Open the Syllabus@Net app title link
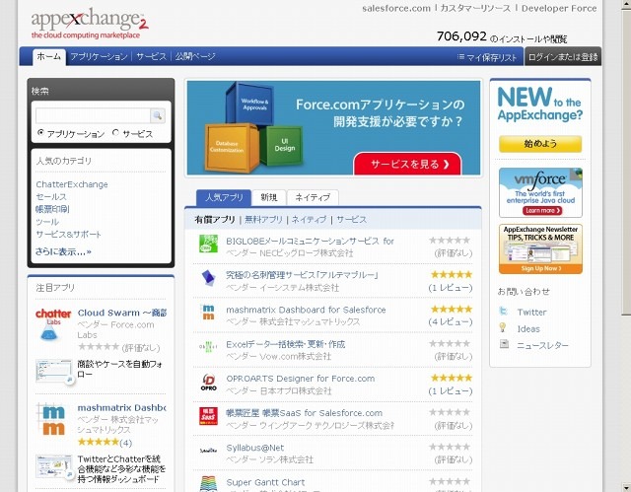Screen dimensions: 631x492 pyautogui.click(x=255, y=448)
